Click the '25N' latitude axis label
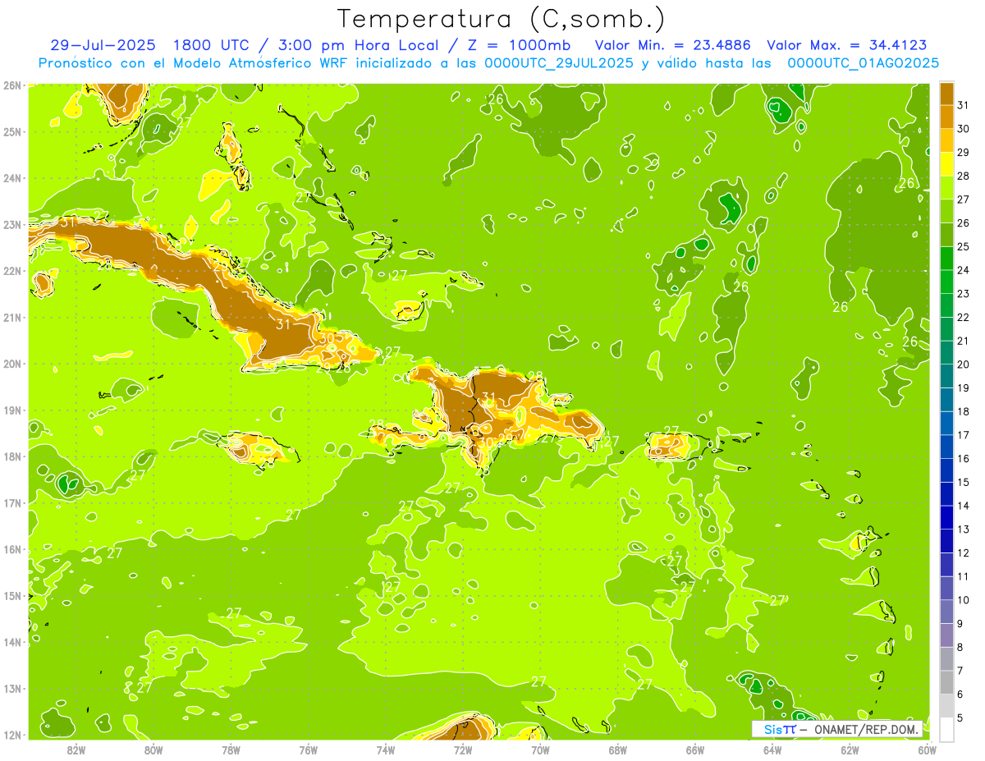 (11, 131)
